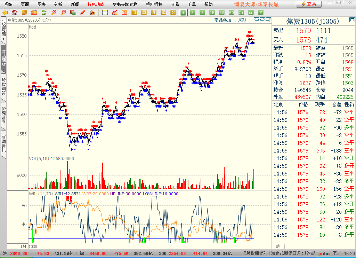The height and width of the screenshot is (258, 356).
Task: Select the 1-minute period button
Action: tap(183, 13)
